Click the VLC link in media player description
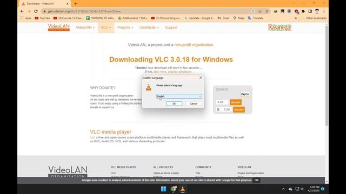Image resolution: width=346 pixels, height=194 pixels. 92,137
